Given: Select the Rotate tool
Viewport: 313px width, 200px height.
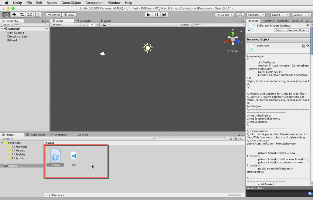Looking at the screenshot, I should pos(22,15).
